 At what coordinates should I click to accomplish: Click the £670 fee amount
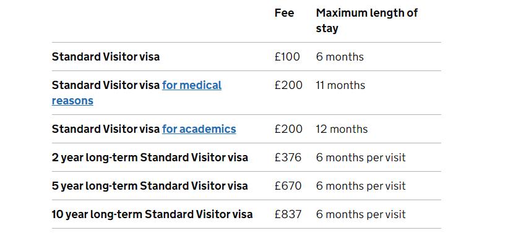[288, 186]
